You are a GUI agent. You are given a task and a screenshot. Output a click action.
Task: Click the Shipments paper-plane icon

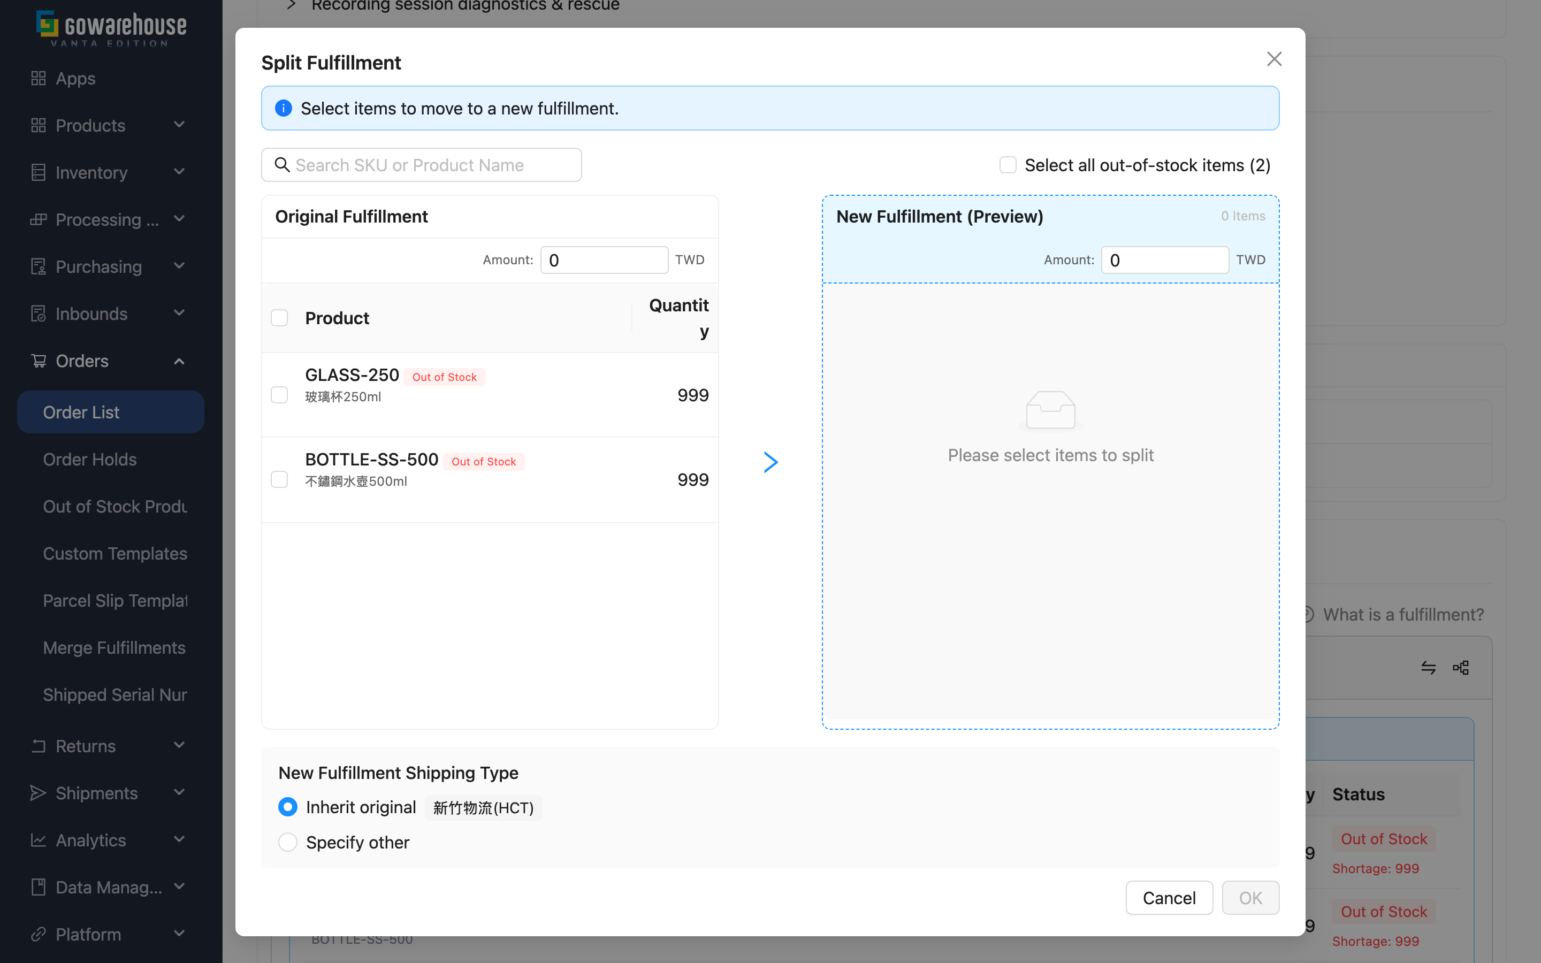point(38,793)
